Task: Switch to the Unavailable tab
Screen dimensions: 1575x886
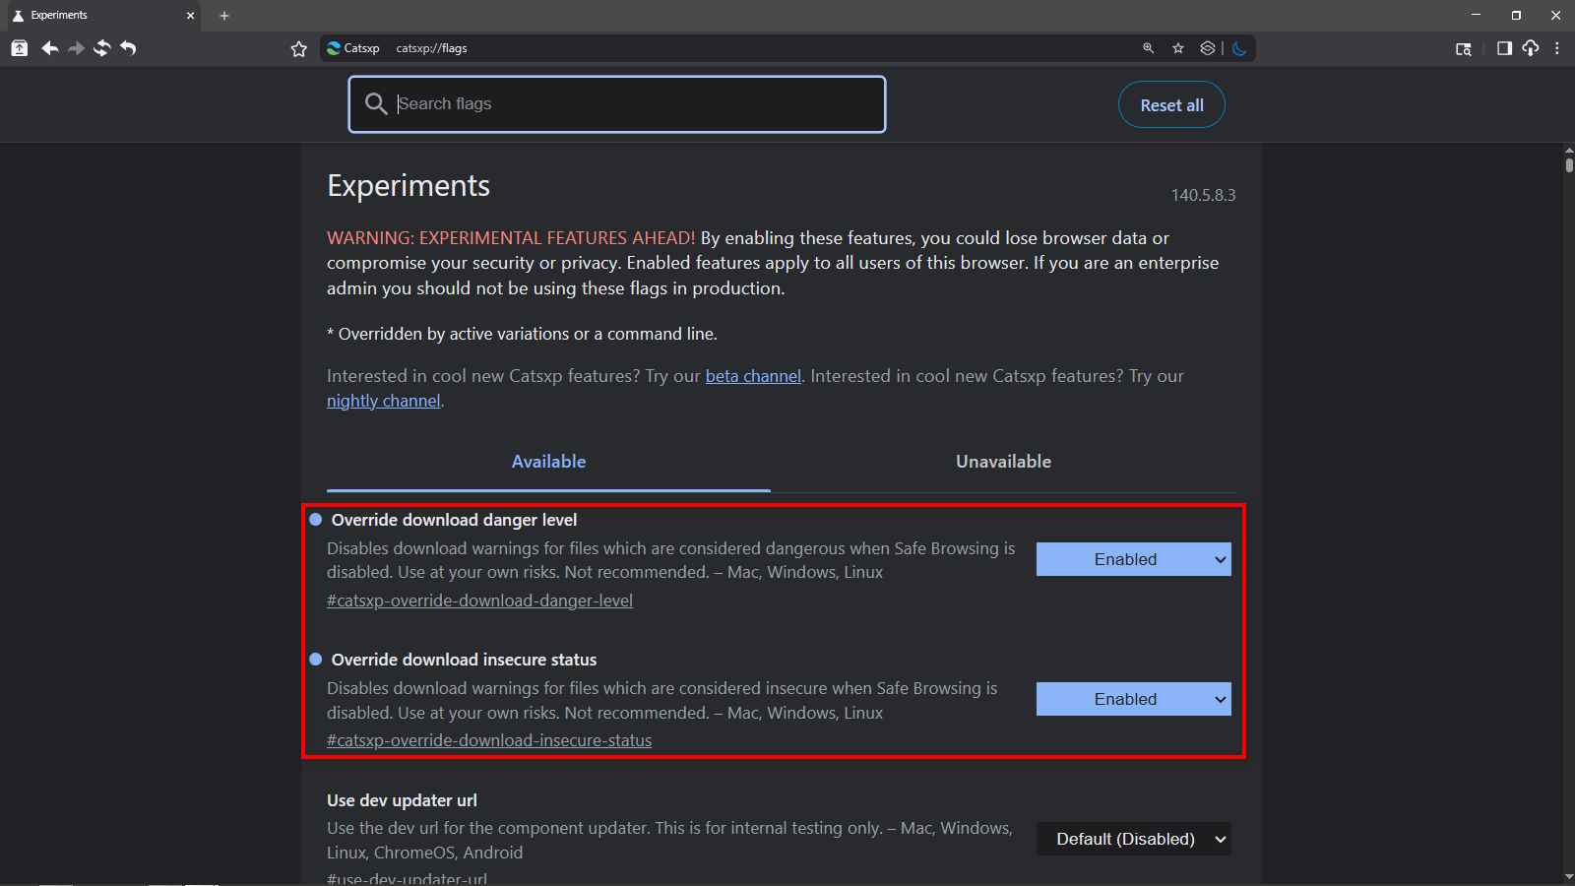Action: click(1003, 462)
